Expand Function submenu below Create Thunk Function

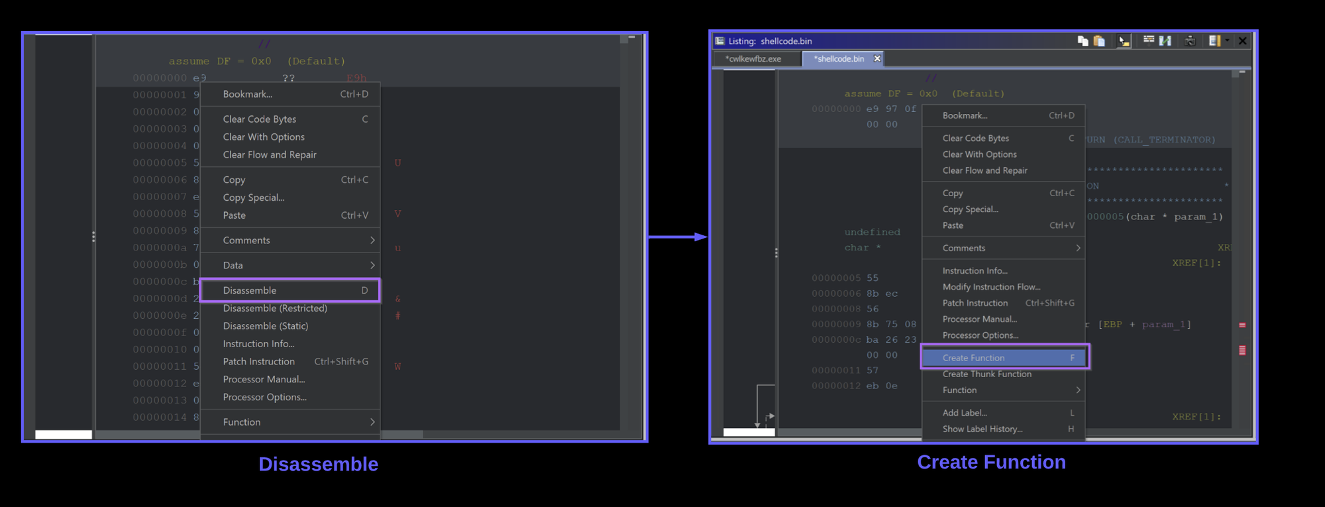click(1004, 390)
